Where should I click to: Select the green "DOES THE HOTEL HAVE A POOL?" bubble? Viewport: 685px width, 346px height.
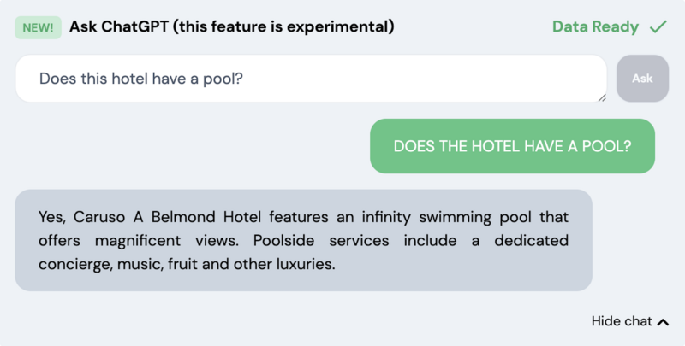pyautogui.click(x=512, y=146)
